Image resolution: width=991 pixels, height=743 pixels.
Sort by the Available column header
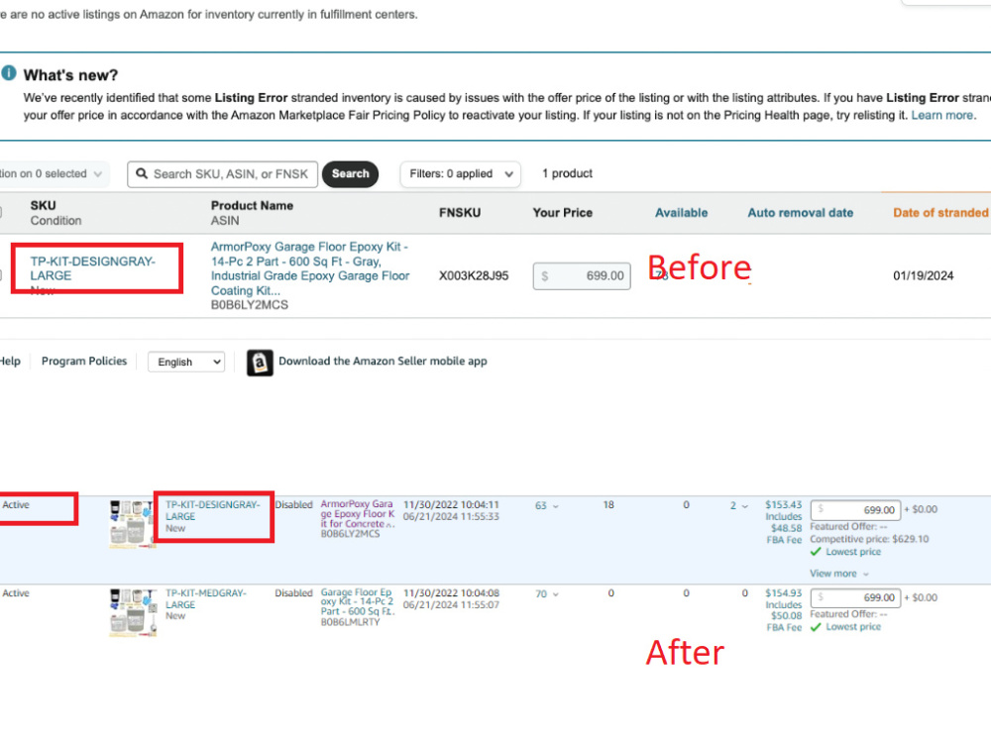[x=681, y=213]
